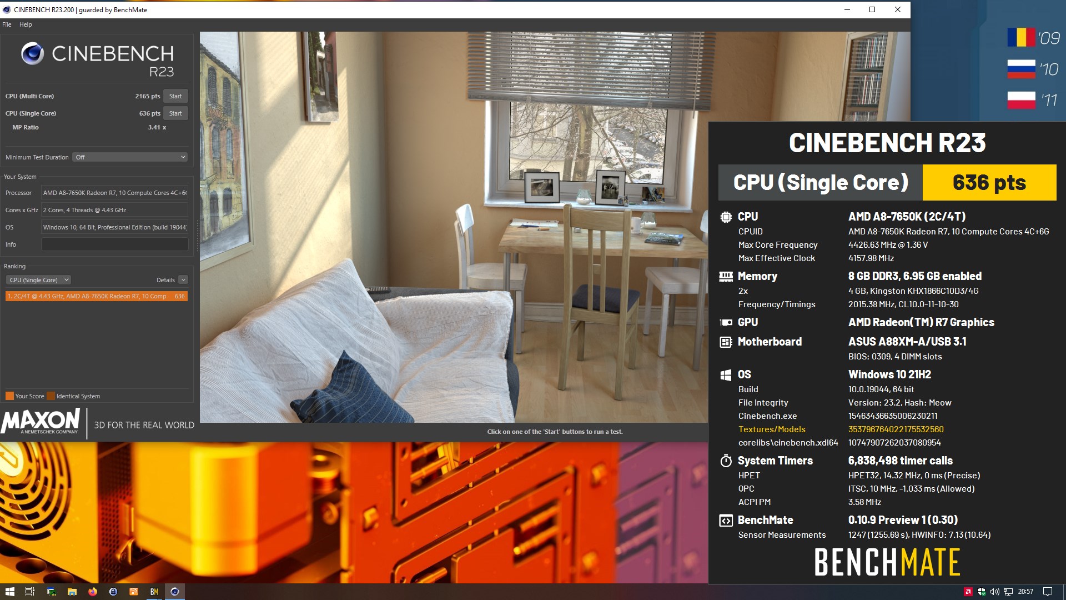Screen dimensions: 1066x600
Task: Click the Cores x GHz field
Action: [115, 210]
